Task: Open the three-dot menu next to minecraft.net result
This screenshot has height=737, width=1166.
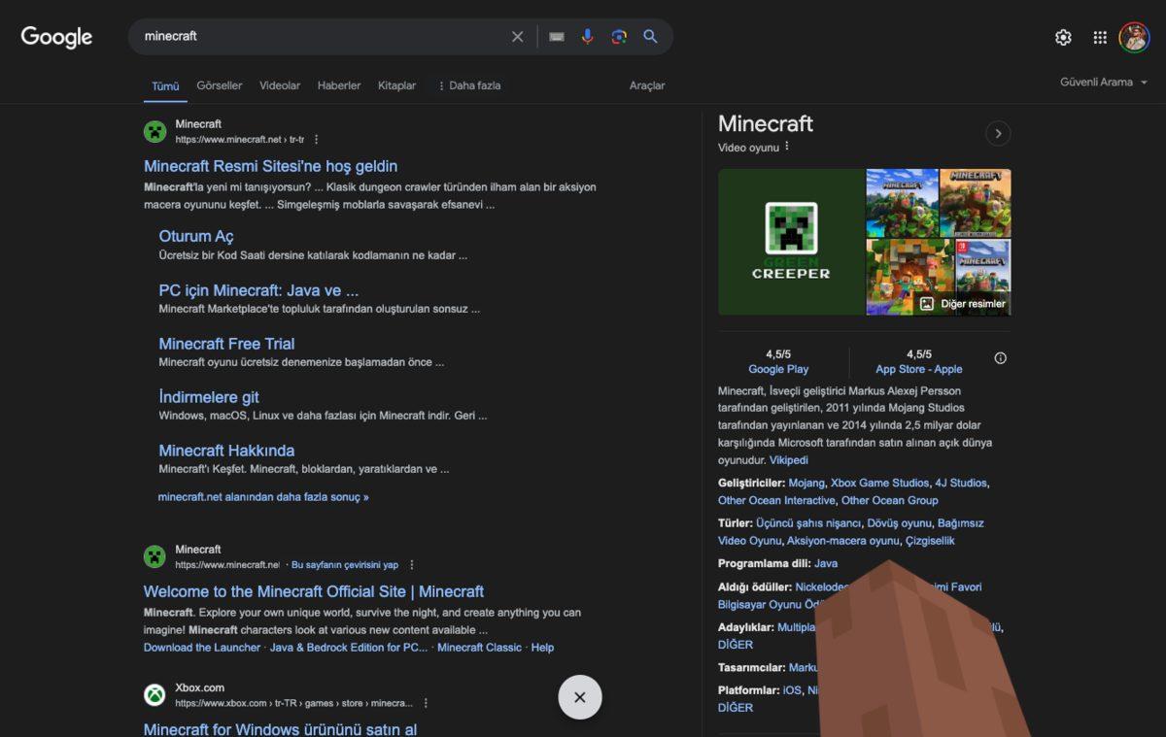Action: pyautogui.click(x=316, y=139)
